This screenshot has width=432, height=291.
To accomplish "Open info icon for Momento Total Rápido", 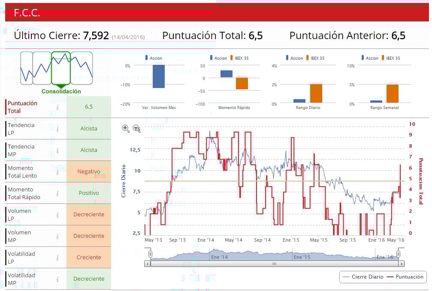I will coord(57,194).
